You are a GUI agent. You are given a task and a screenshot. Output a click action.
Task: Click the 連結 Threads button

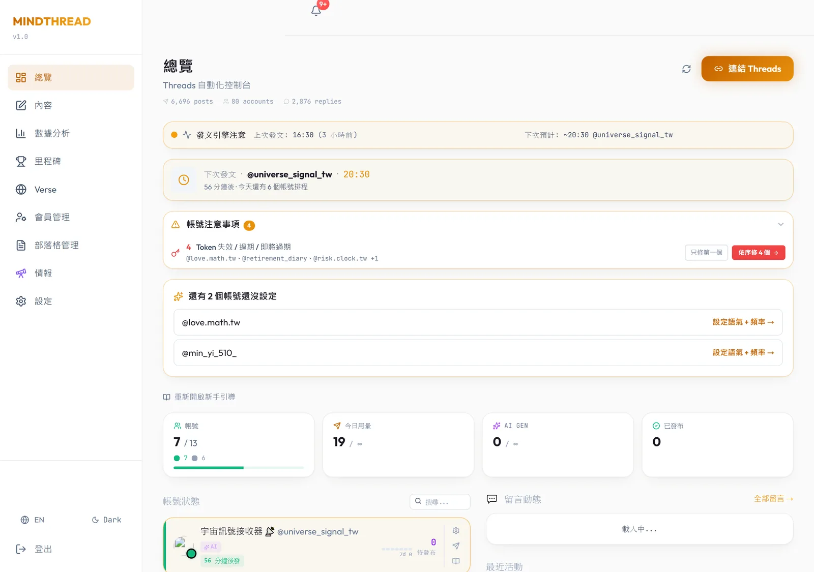point(747,69)
